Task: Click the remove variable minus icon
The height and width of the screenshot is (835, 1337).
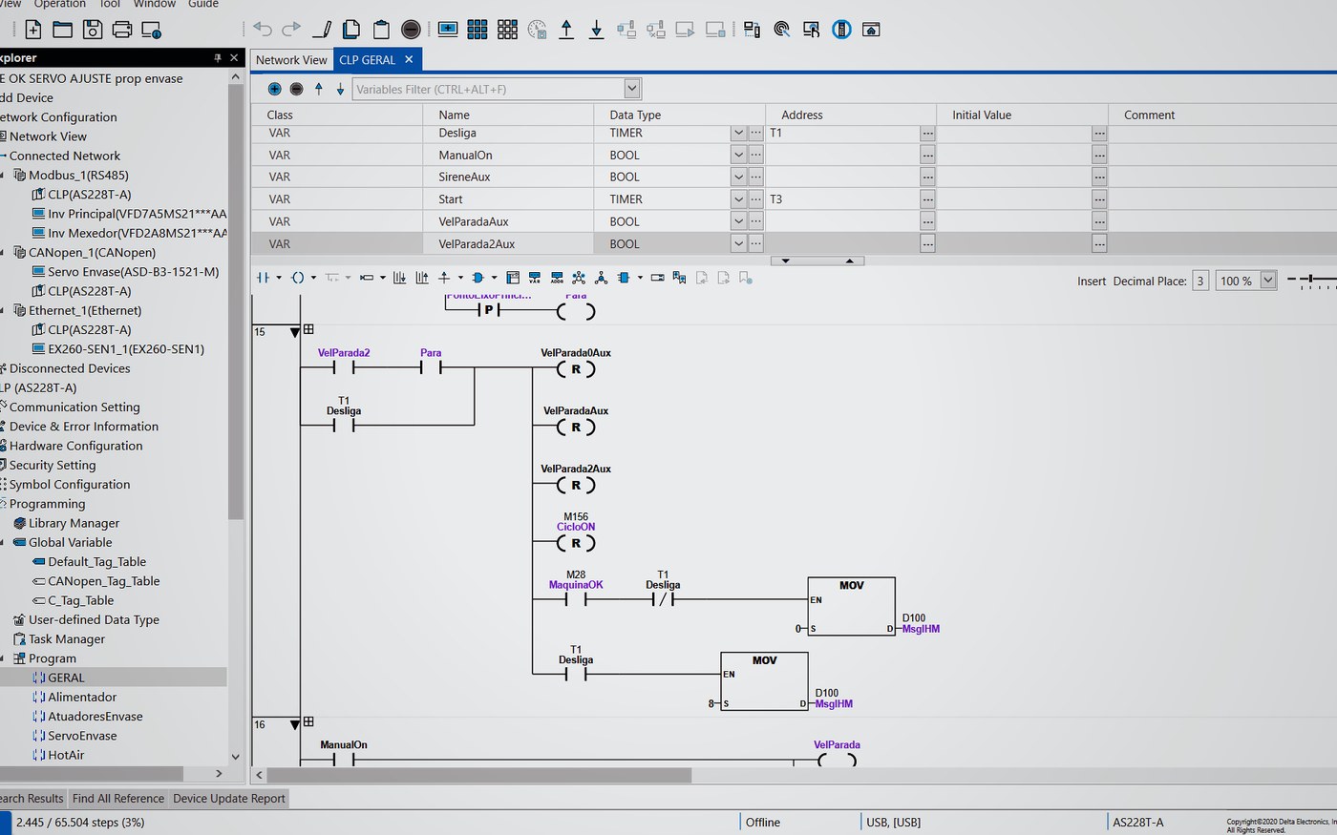Action: click(296, 89)
